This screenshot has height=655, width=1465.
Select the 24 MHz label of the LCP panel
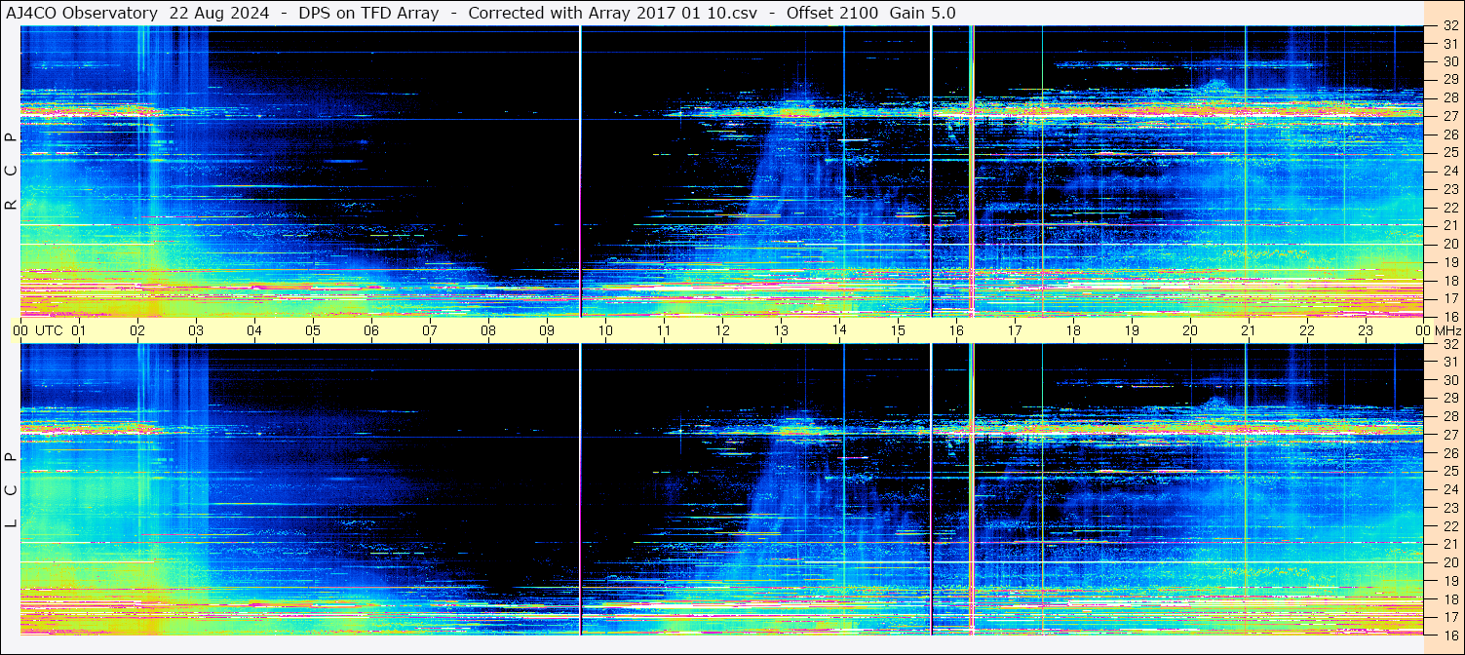click(x=1449, y=489)
